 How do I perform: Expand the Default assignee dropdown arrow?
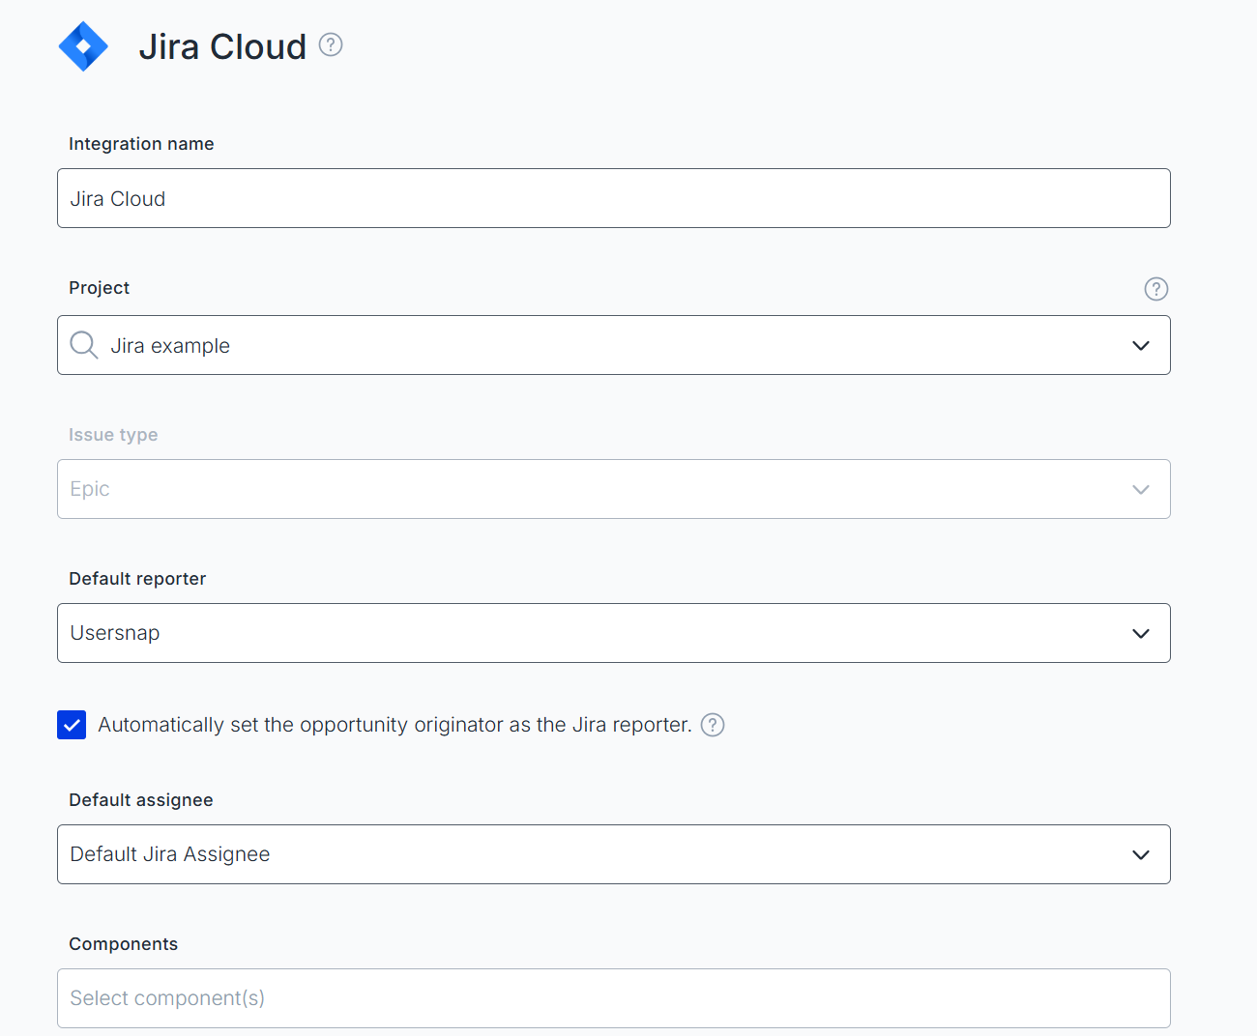(x=1141, y=854)
